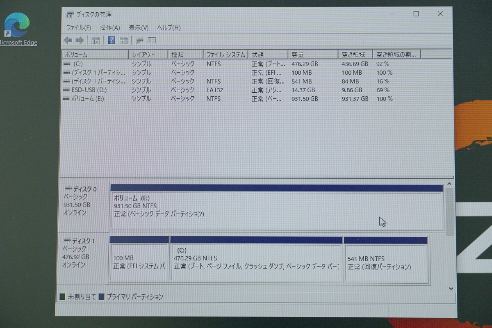Image resolution: width=492 pixels, height=328 pixels.
Task: Click the 未割り当て legend label
Action: 82,296
